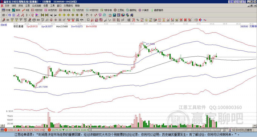The width and height of the screenshot is (257, 137).
Task: Open the 工具 menu
Action: click(52, 6)
